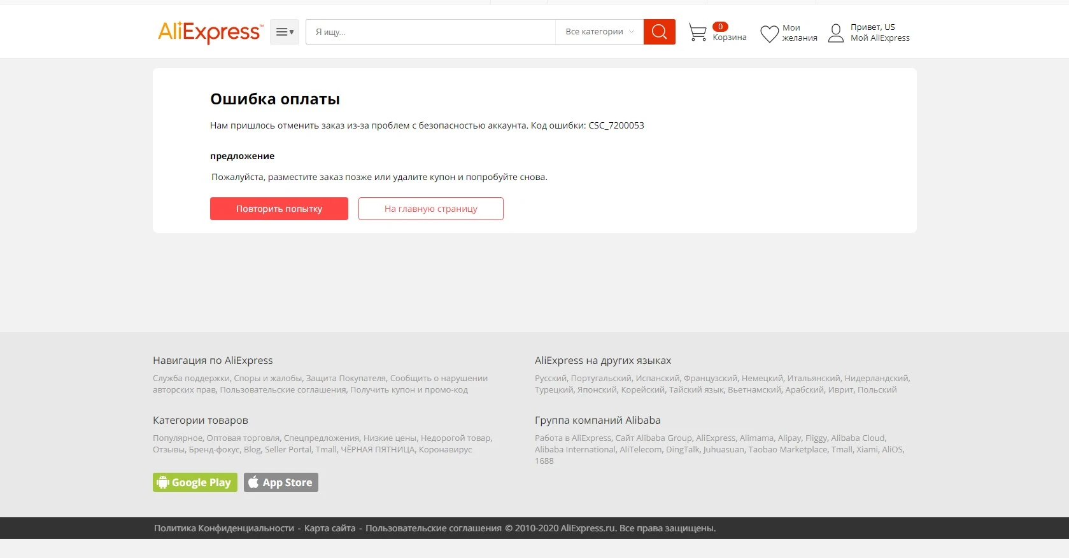Click 'Оптовая торговля' link

(243, 438)
